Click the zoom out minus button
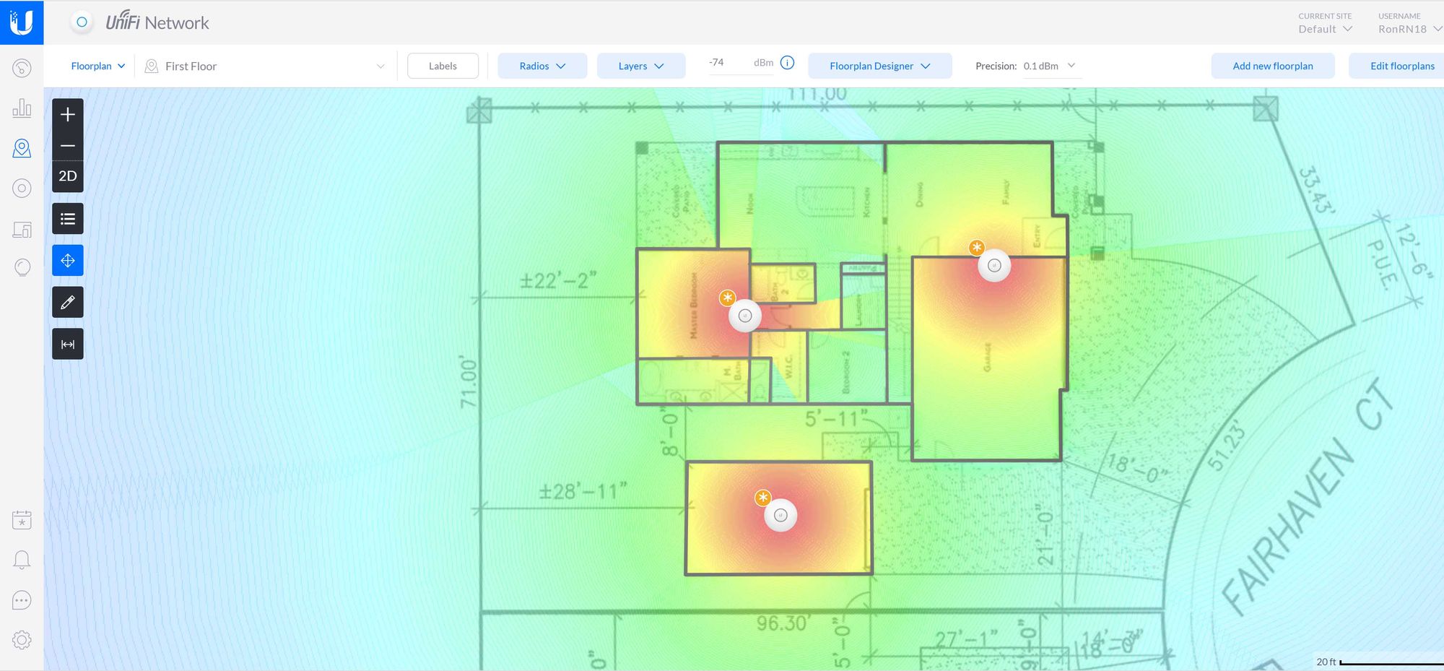 68,146
